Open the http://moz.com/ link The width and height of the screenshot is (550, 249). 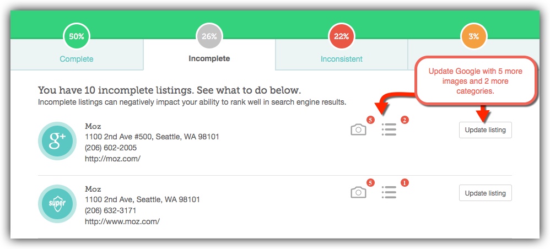[x=112, y=159]
